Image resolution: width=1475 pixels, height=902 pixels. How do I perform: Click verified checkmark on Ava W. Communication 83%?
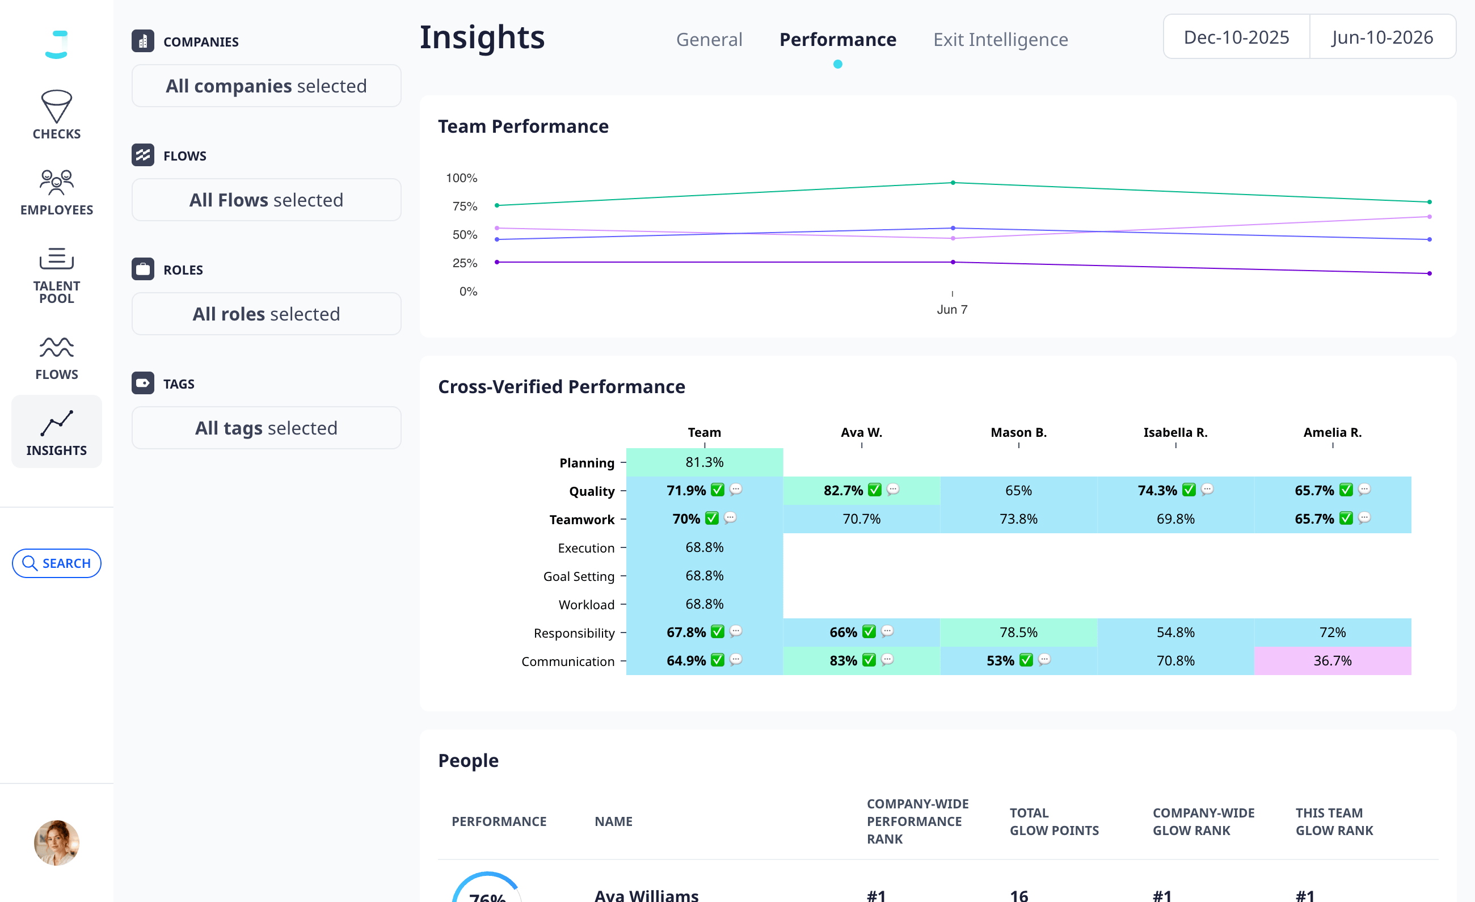coord(869,660)
